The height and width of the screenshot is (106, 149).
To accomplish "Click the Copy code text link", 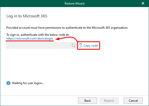I will (x=90, y=46).
